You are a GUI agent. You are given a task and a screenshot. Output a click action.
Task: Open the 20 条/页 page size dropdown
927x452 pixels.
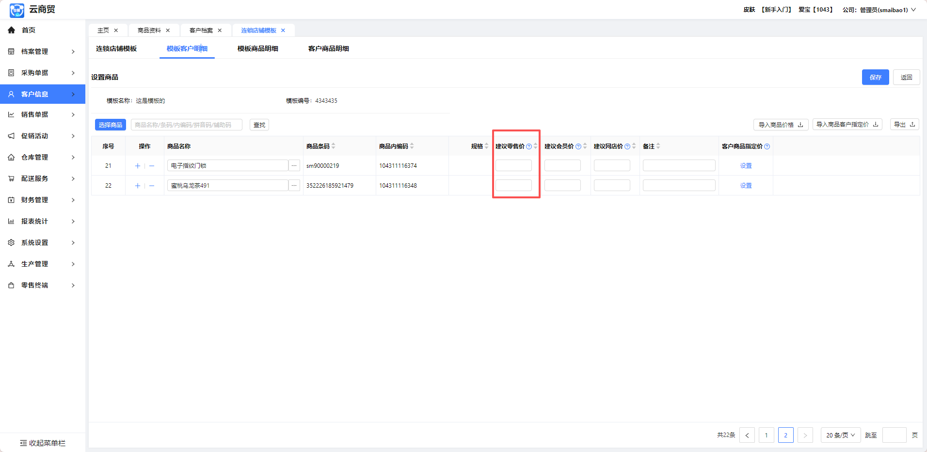point(841,435)
